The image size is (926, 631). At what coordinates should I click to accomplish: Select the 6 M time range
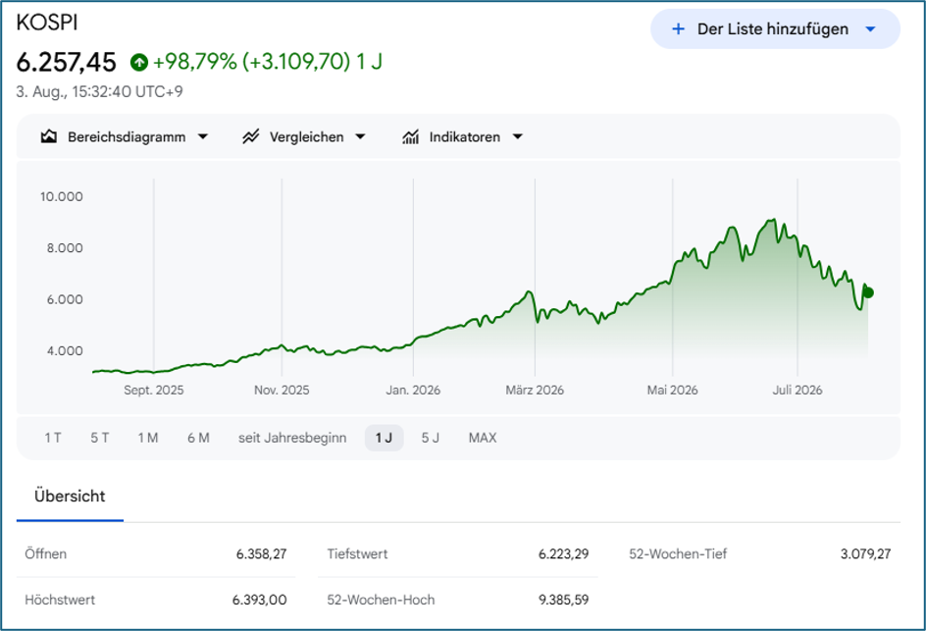198,438
